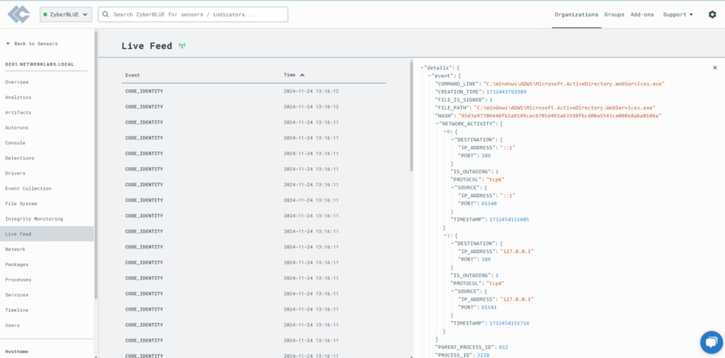Image resolution: width=725 pixels, height=358 pixels.
Task: Click the Event column header
Action: pyautogui.click(x=132, y=75)
